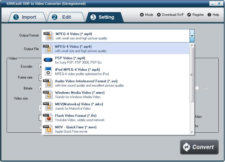The height and width of the screenshot is (162, 225).
Task: Minimize the SWF to Video Converter window
Action: (x=212, y=3)
